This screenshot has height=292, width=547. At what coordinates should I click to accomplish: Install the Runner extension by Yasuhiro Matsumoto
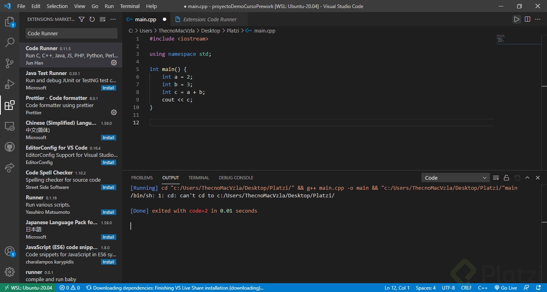click(109, 212)
